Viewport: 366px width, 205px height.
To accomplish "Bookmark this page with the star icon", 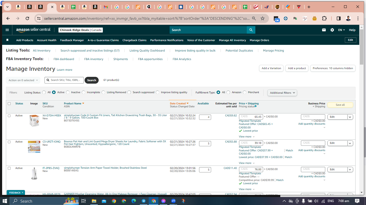I will coord(263,18).
